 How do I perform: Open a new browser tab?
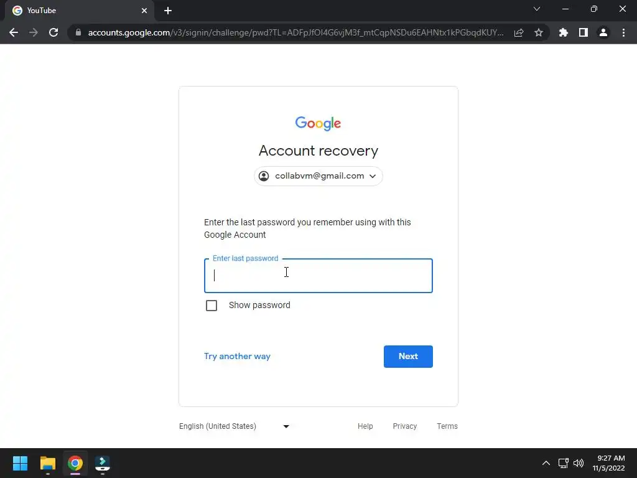tap(168, 11)
